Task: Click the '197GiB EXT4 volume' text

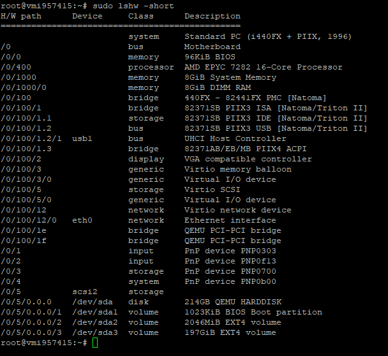Action: (x=230, y=332)
